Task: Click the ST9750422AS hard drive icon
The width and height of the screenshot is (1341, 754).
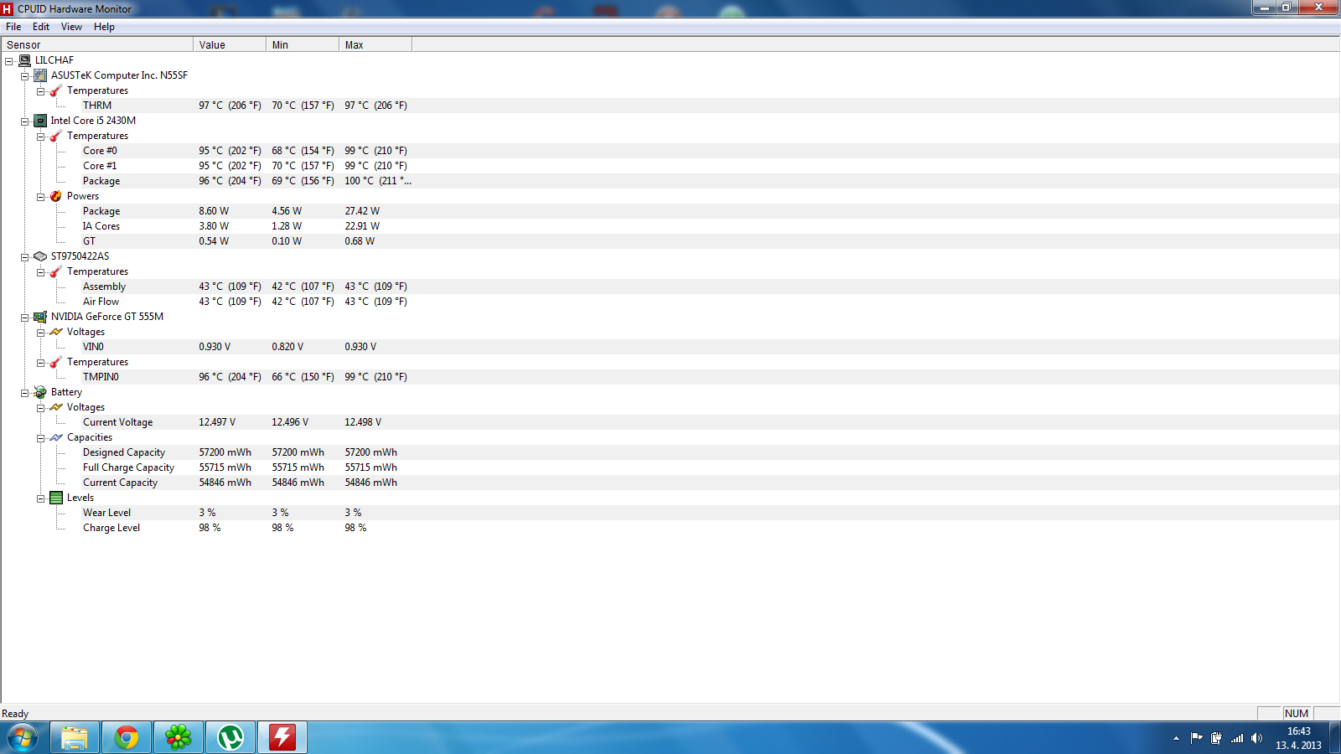Action: coord(40,256)
